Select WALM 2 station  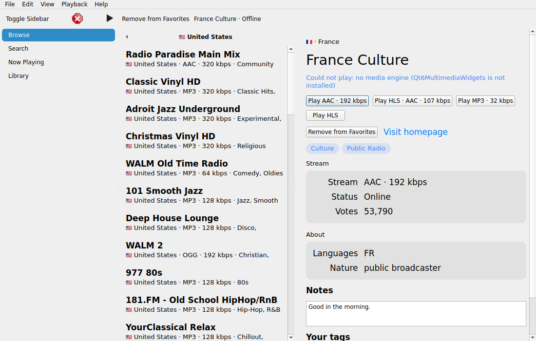[x=205, y=250]
